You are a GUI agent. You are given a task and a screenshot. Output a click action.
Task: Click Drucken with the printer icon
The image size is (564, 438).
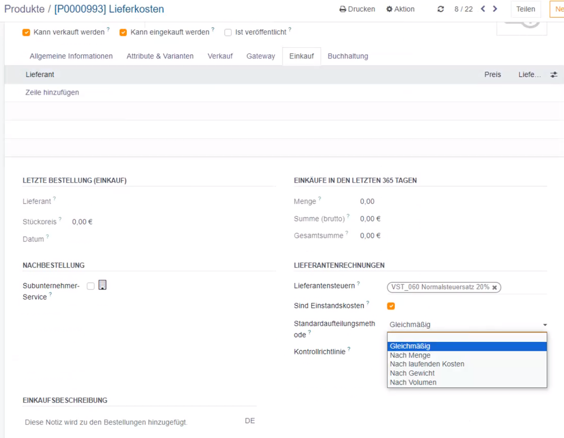tap(357, 9)
